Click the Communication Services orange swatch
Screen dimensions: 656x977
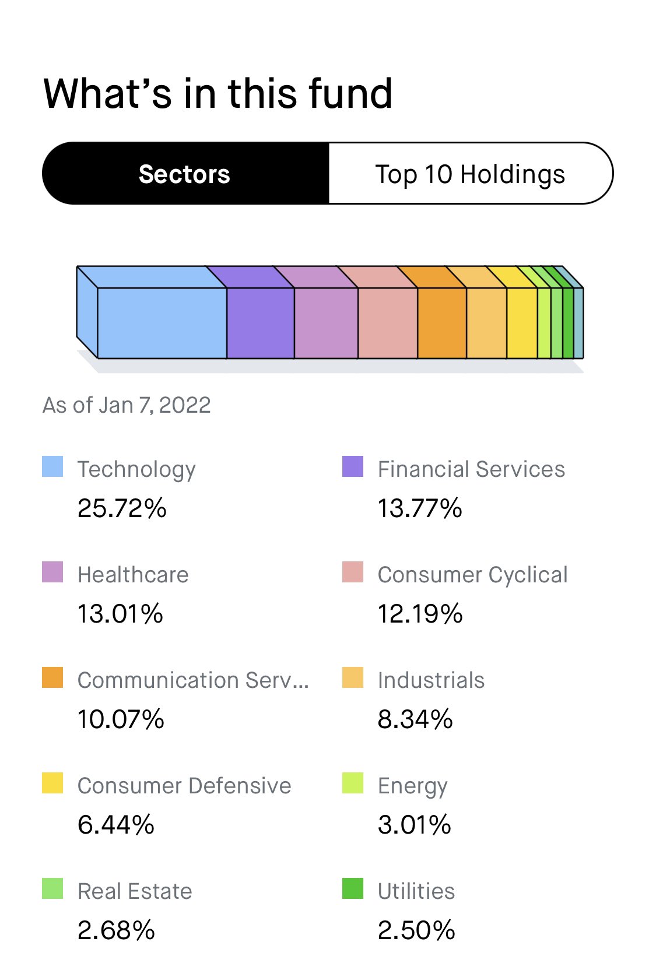click(52, 678)
